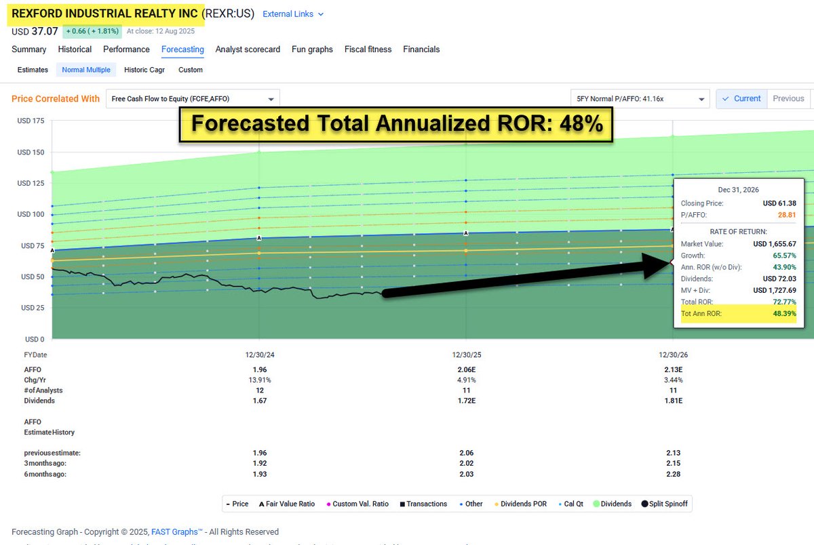Click the 3 months ago estimate 1.92
Image resolution: width=814 pixels, height=545 pixels.
click(259, 464)
